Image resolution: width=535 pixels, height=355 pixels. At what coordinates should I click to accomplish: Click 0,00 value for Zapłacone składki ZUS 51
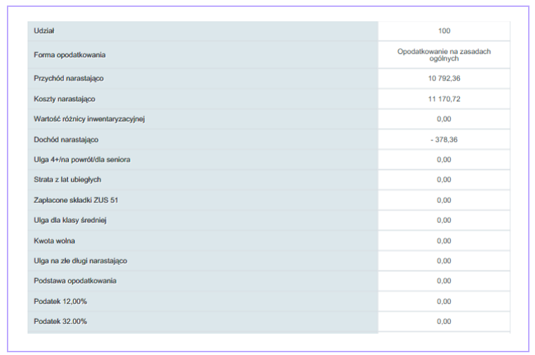[444, 200]
